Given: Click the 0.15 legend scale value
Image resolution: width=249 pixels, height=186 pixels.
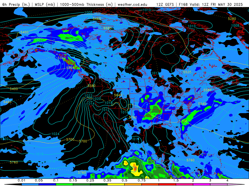Looking at the screenshot, I should pyautogui.click(x=73, y=180).
